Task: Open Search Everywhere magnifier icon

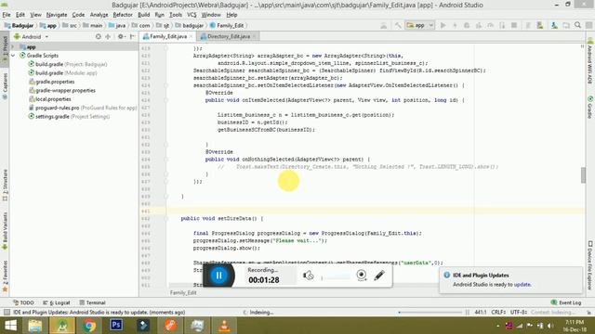Action: point(577,25)
